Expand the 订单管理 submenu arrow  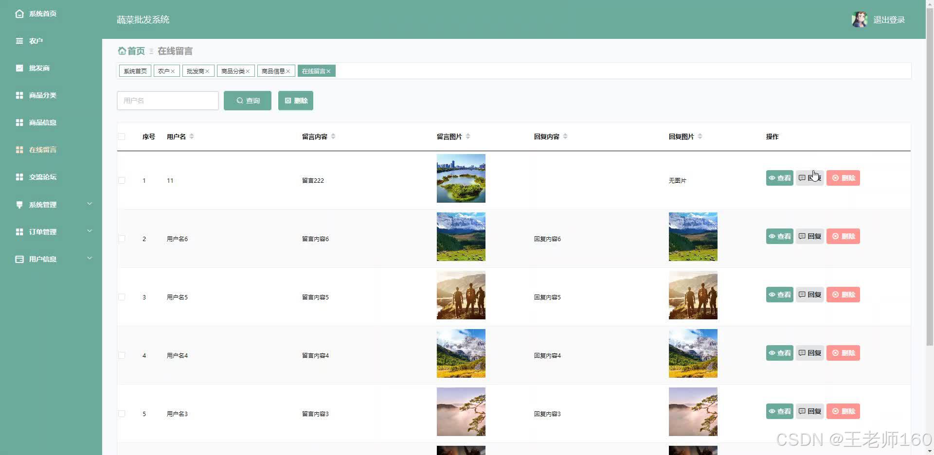[90, 231]
